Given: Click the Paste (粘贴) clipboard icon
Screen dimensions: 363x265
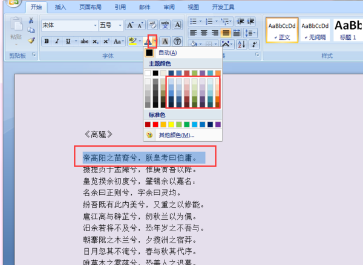Looking at the screenshot, I should pyautogui.click(x=16, y=24).
